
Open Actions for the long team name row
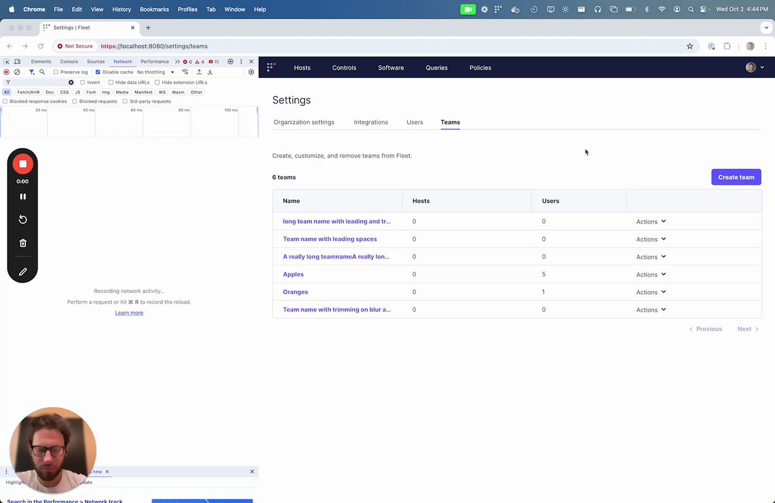pos(651,222)
